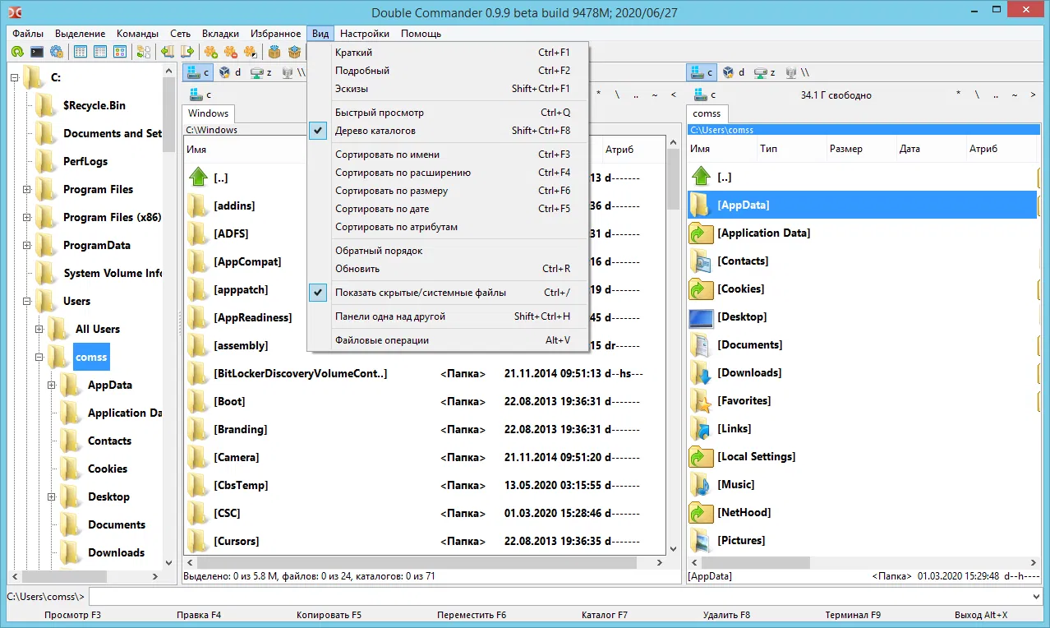Select network drive z in left drive bar
The width and height of the screenshot is (1050, 628).
click(x=261, y=72)
